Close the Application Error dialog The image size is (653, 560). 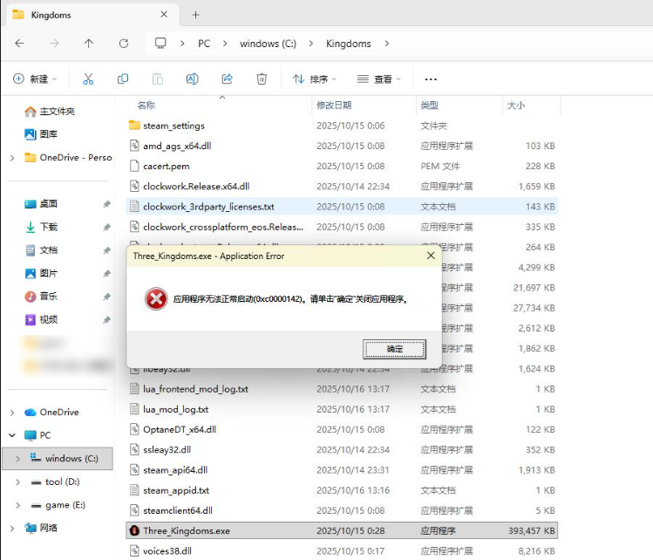(x=431, y=256)
